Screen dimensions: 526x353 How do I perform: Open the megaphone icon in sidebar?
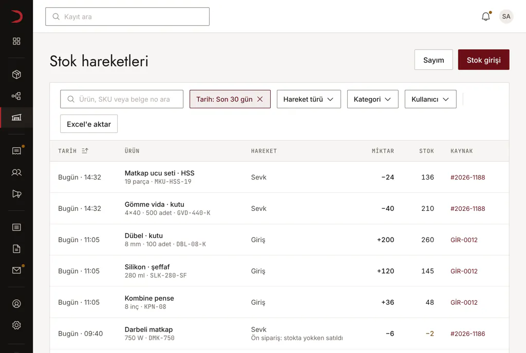coord(16,194)
